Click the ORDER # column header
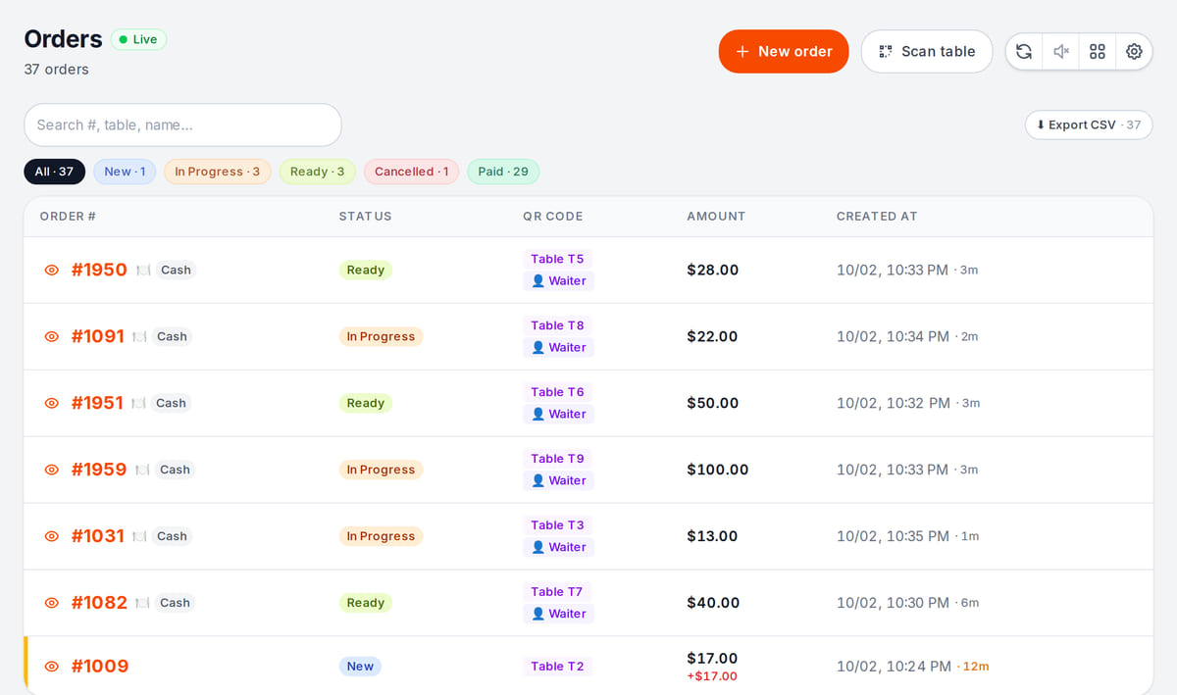Screen dimensions: 1177x695 point(68,216)
